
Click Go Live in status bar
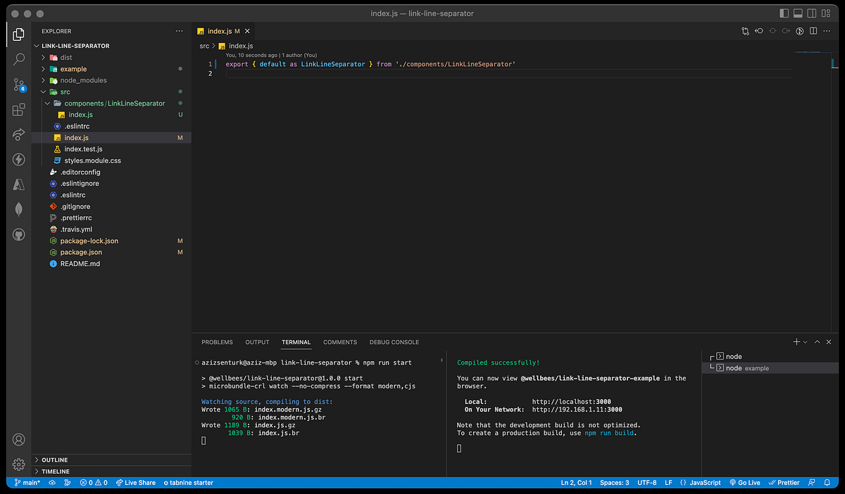pos(744,483)
